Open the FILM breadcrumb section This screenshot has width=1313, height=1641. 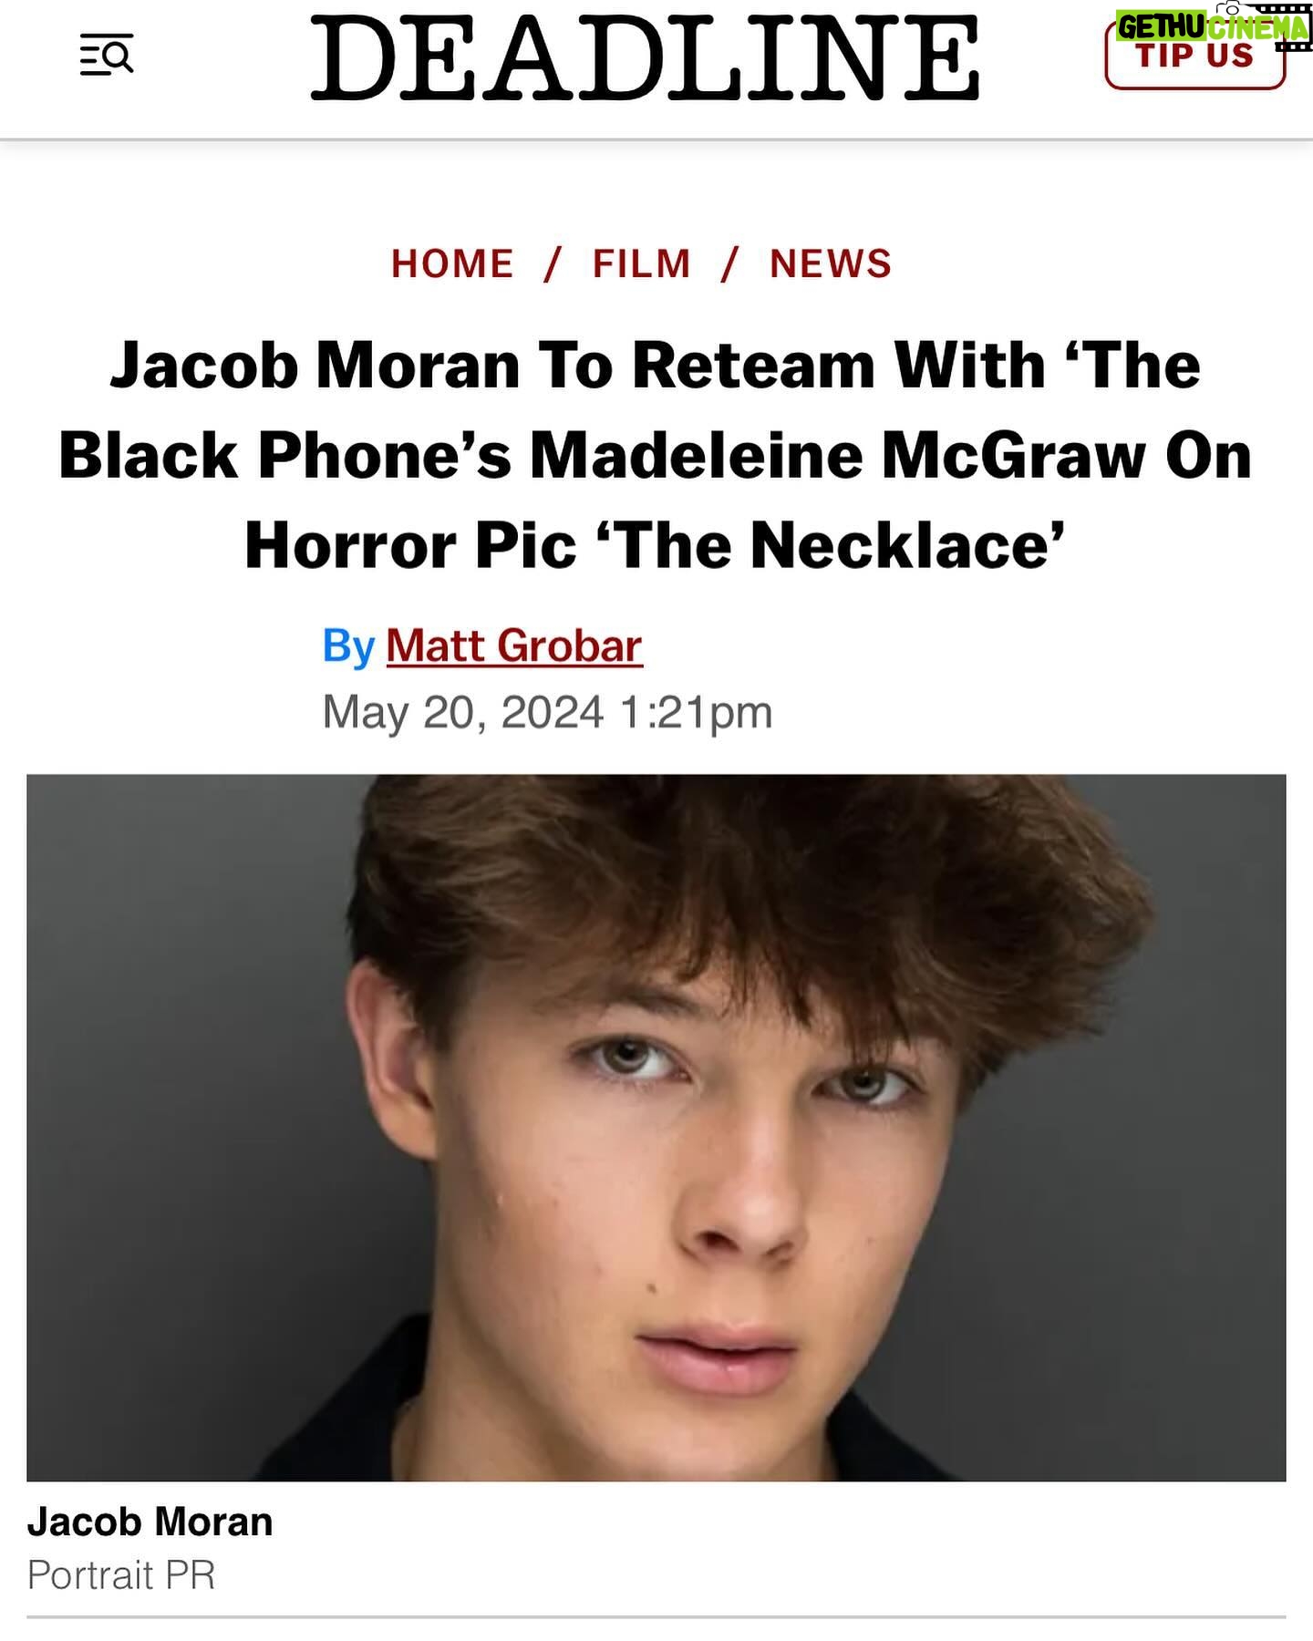click(x=641, y=264)
